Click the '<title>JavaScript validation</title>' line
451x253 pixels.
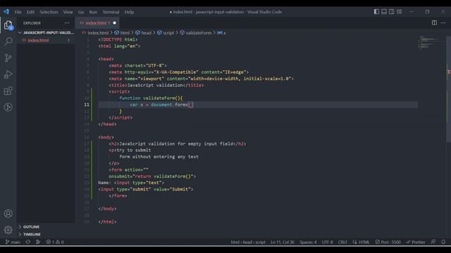point(156,85)
